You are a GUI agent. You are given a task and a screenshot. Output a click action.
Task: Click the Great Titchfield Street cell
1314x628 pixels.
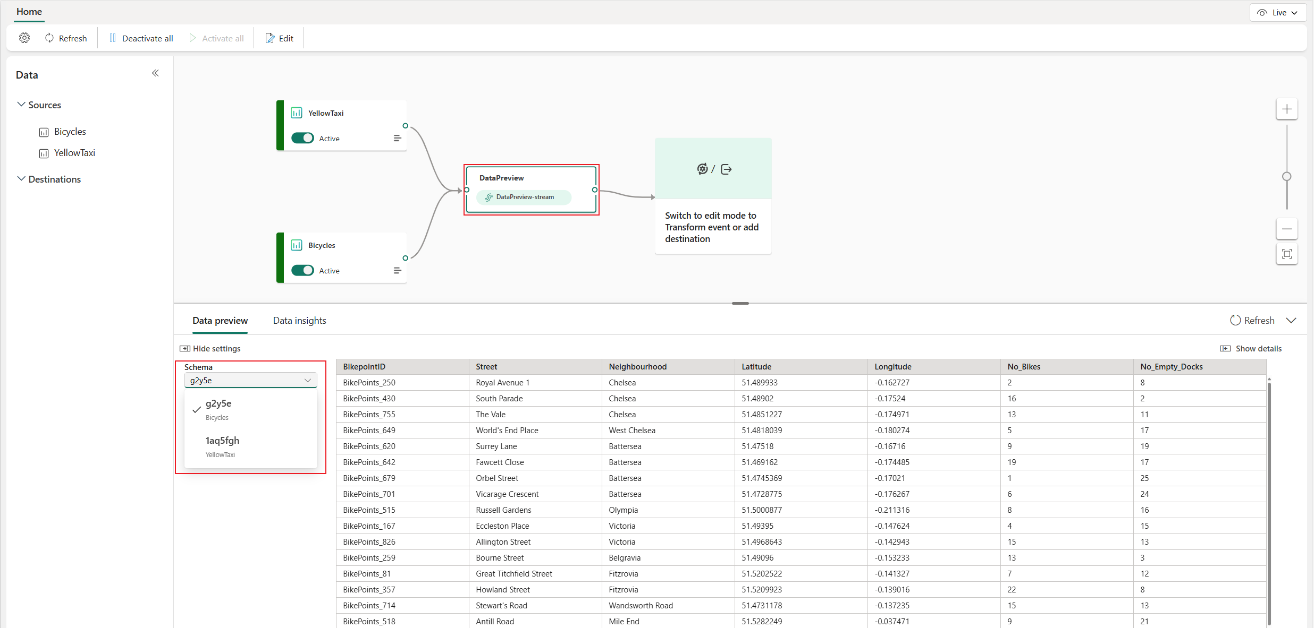tap(535, 574)
